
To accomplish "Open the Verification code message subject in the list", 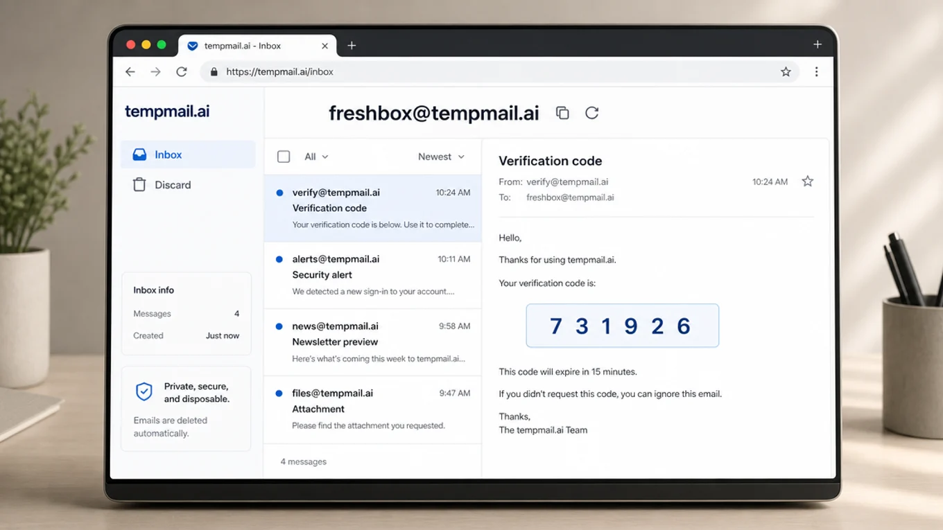I will click(x=329, y=208).
